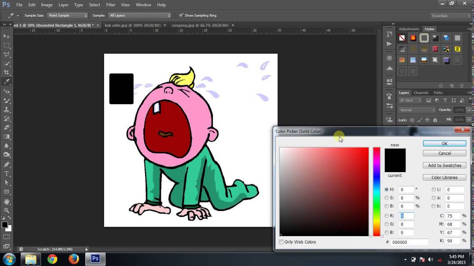474x266 pixels.
Task: Select the Horizontal Type tool
Action: click(x=7, y=174)
